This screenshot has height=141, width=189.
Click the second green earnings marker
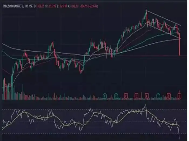116,95
